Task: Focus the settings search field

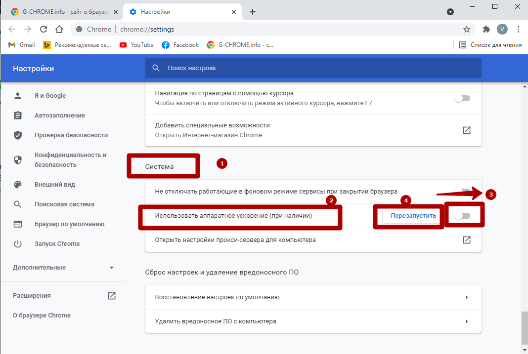Action: (313, 68)
